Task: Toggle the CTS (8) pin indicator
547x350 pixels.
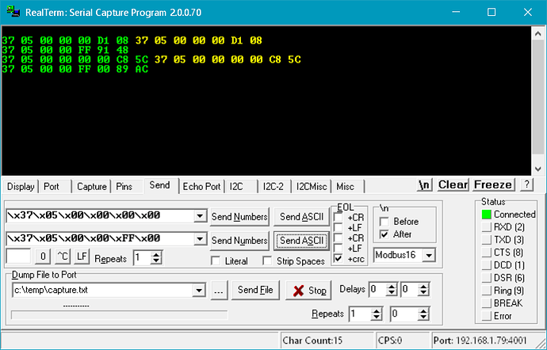Action: 486,253
